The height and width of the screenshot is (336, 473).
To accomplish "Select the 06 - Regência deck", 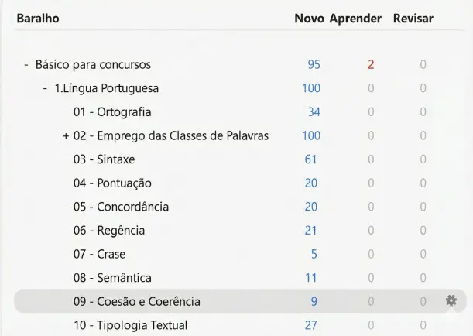I will click(x=109, y=231).
